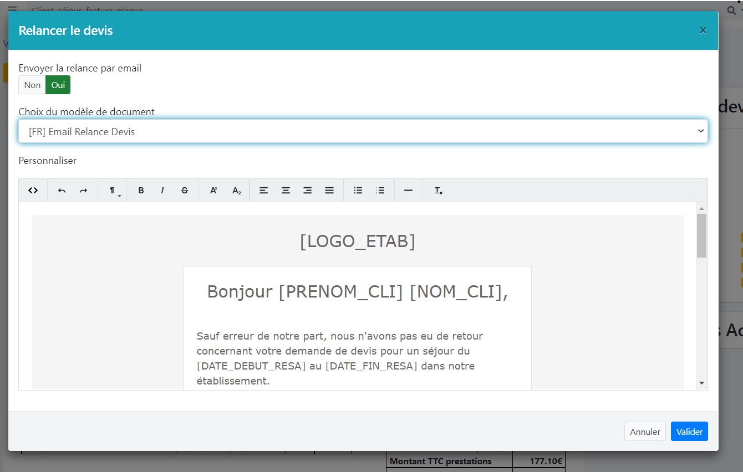This screenshot has height=472, width=743.
Task: Click the Valider button
Action: [x=689, y=432]
